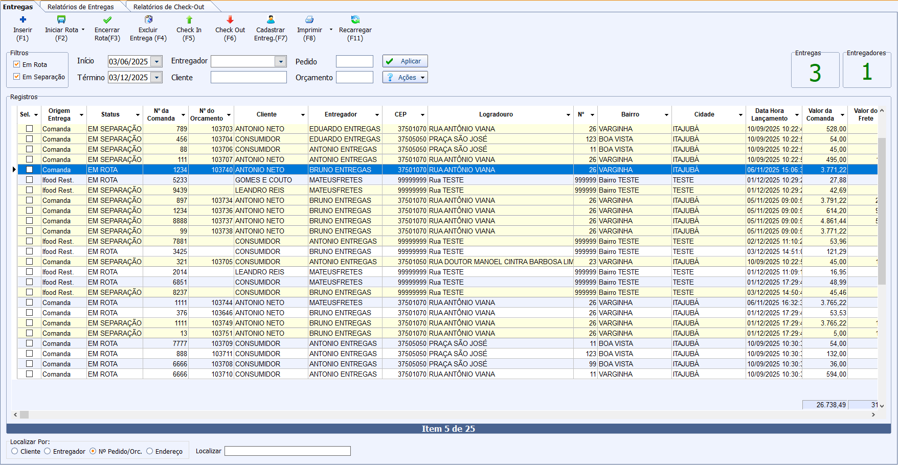Image resolution: width=898 pixels, height=465 pixels.
Task: Click the Inserir (F1) plus icon
Action: [x=23, y=20]
